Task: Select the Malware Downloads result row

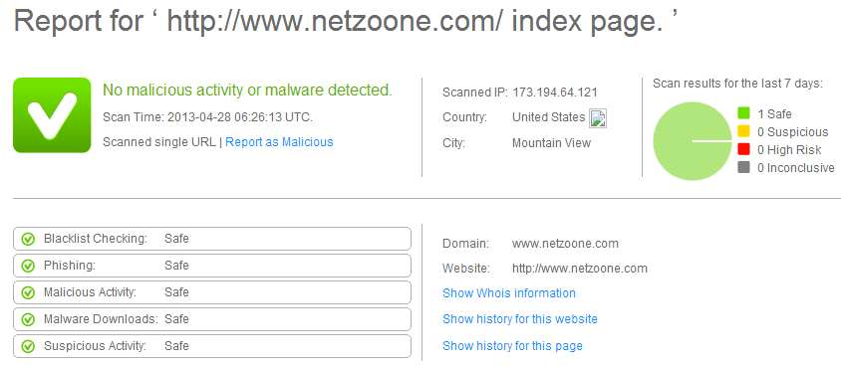Action: point(212,319)
